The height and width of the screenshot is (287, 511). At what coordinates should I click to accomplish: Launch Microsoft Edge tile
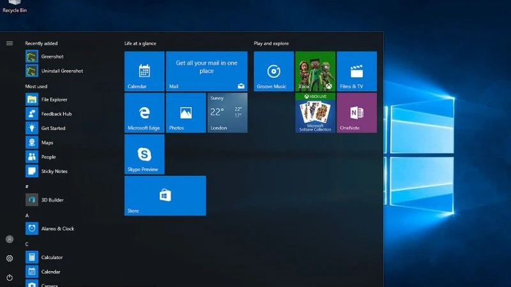pos(144,113)
